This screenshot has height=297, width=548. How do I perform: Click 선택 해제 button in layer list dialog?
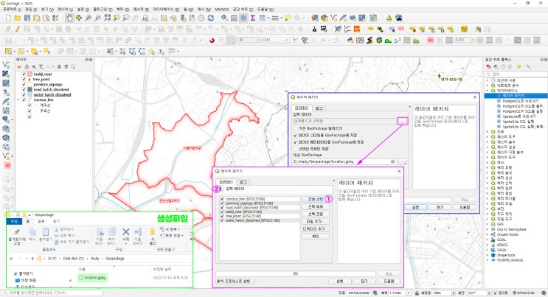click(315, 206)
